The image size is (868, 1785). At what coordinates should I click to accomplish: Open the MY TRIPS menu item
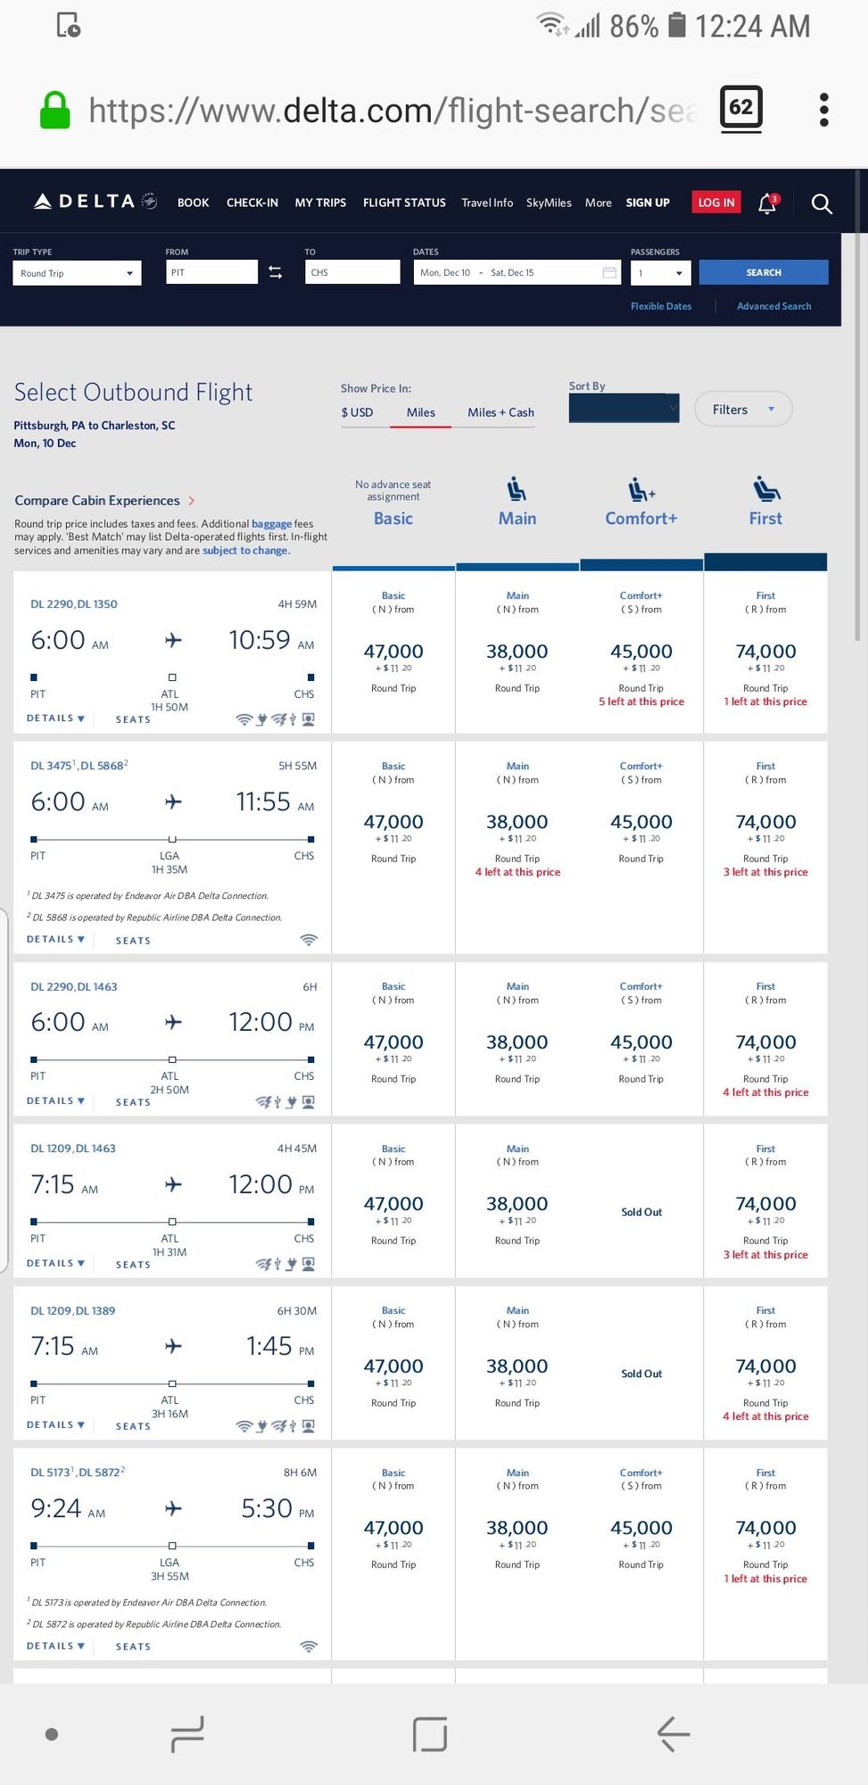[320, 203]
